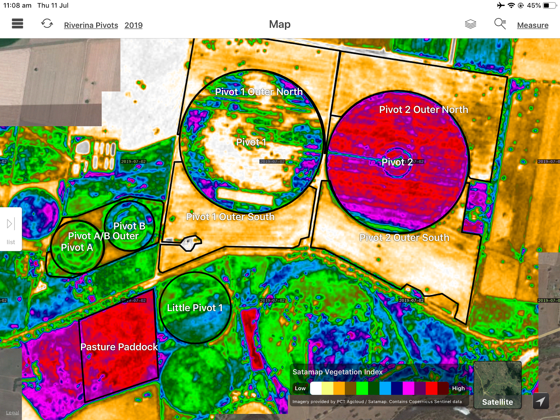Select the Pivot 2 field

tap(397, 162)
